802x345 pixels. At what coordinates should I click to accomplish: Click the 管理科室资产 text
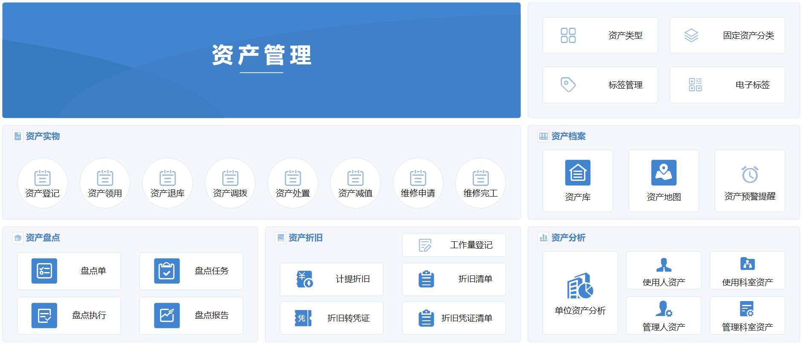click(747, 327)
